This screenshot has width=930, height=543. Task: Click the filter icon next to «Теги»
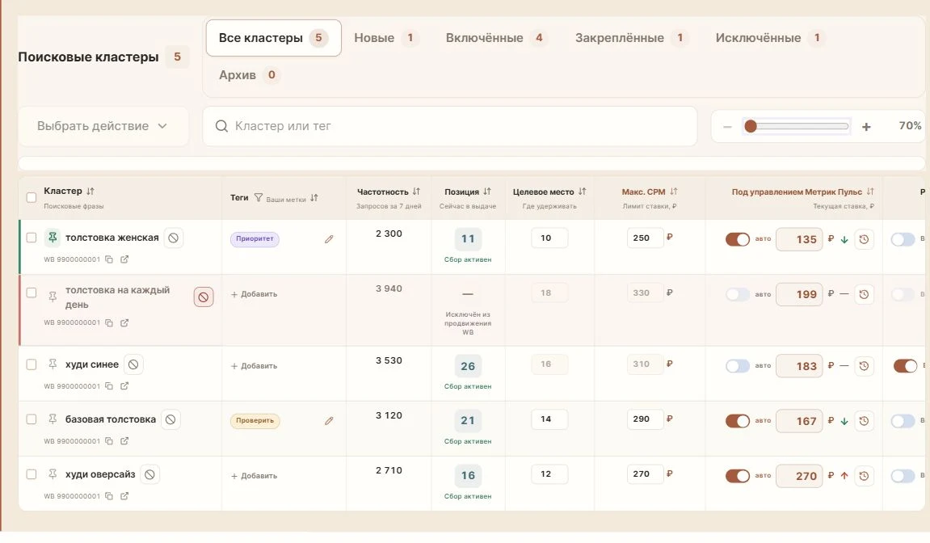tap(258, 198)
